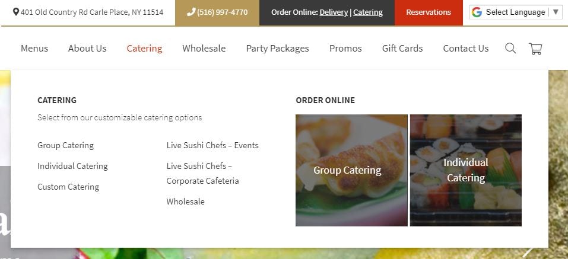The image size is (568, 259).
Task: Click the phone handset icon
Action: (x=191, y=12)
